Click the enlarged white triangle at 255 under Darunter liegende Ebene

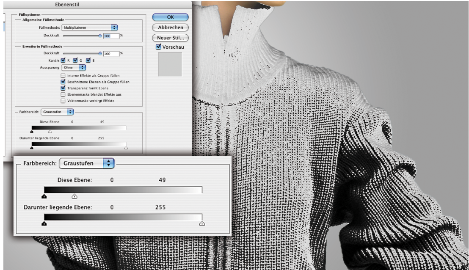202,223
